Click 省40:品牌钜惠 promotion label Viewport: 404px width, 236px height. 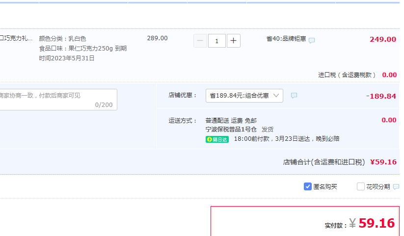point(286,39)
